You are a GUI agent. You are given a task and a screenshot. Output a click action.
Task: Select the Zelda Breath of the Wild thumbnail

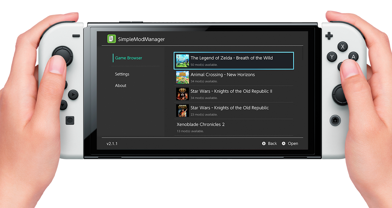pyautogui.click(x=182, y=61)
